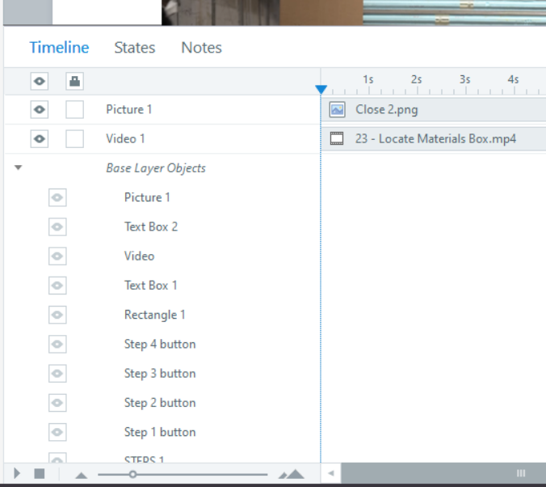Lock the top Picture 1 object
The height and width of the screenshot is (487, 546).
coord(74,109)
